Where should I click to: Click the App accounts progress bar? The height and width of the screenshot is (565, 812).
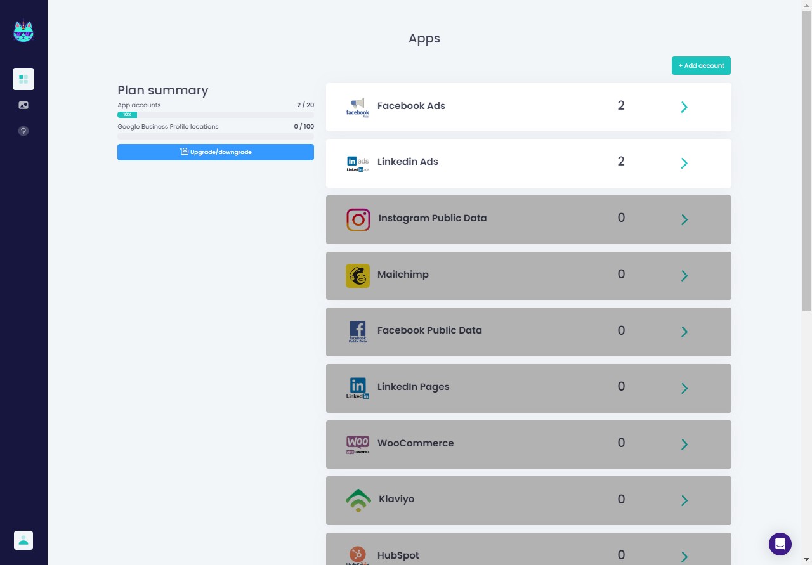click(216, 115)
